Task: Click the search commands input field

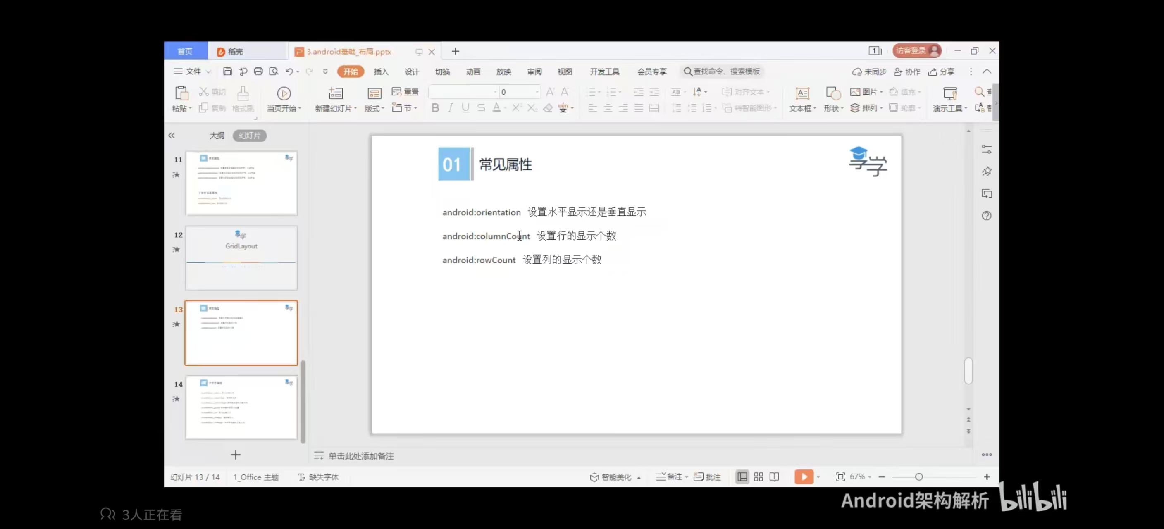Action: point(722,71)
